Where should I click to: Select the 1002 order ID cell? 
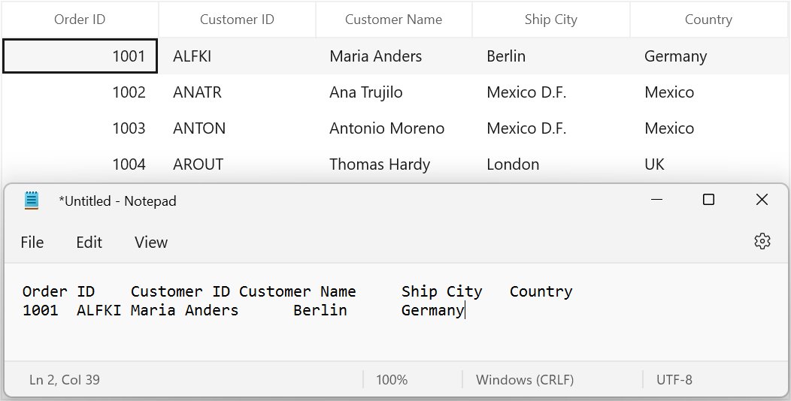(x=80, y=92)
